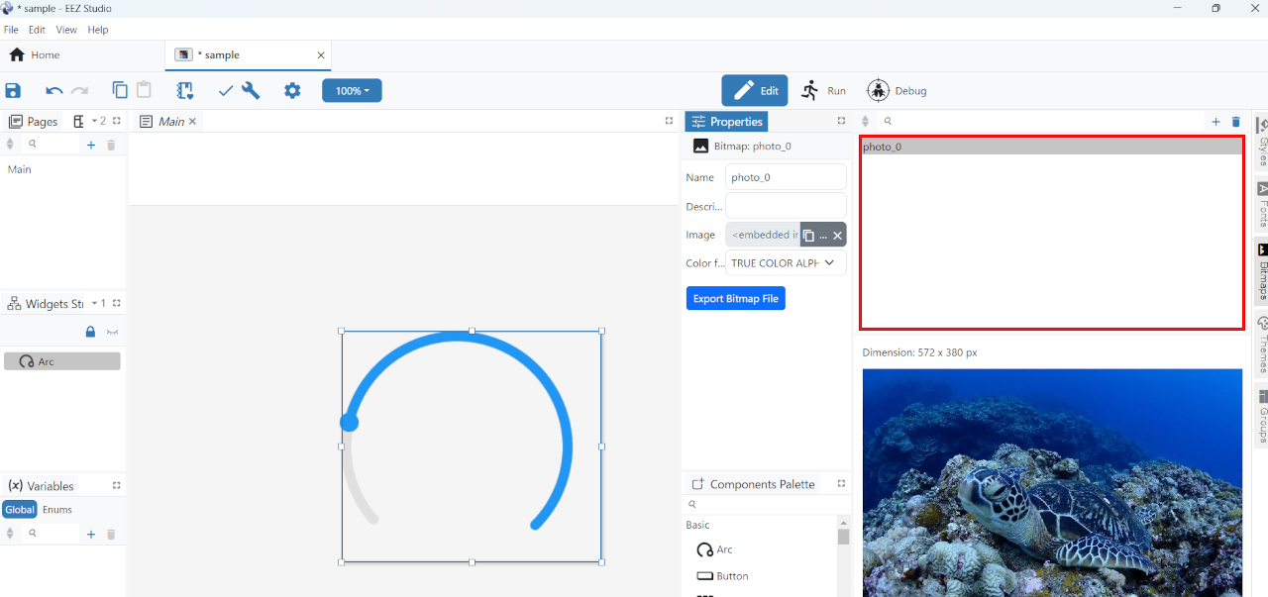This screenshot has width=1268, height=597.
Task: Click the Name input field photo_0
Action: [x=786, y=177]
